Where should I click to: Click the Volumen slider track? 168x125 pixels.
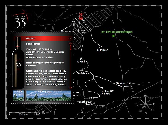click(25, 113)
